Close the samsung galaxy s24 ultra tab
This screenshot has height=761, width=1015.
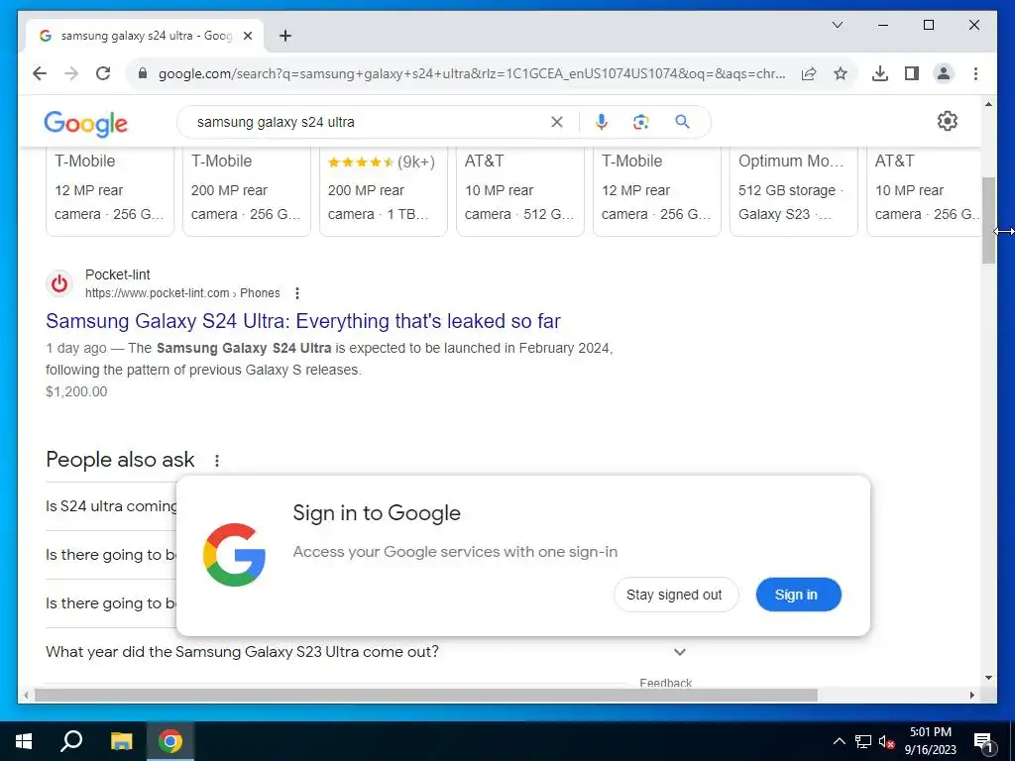pos(247,37)
